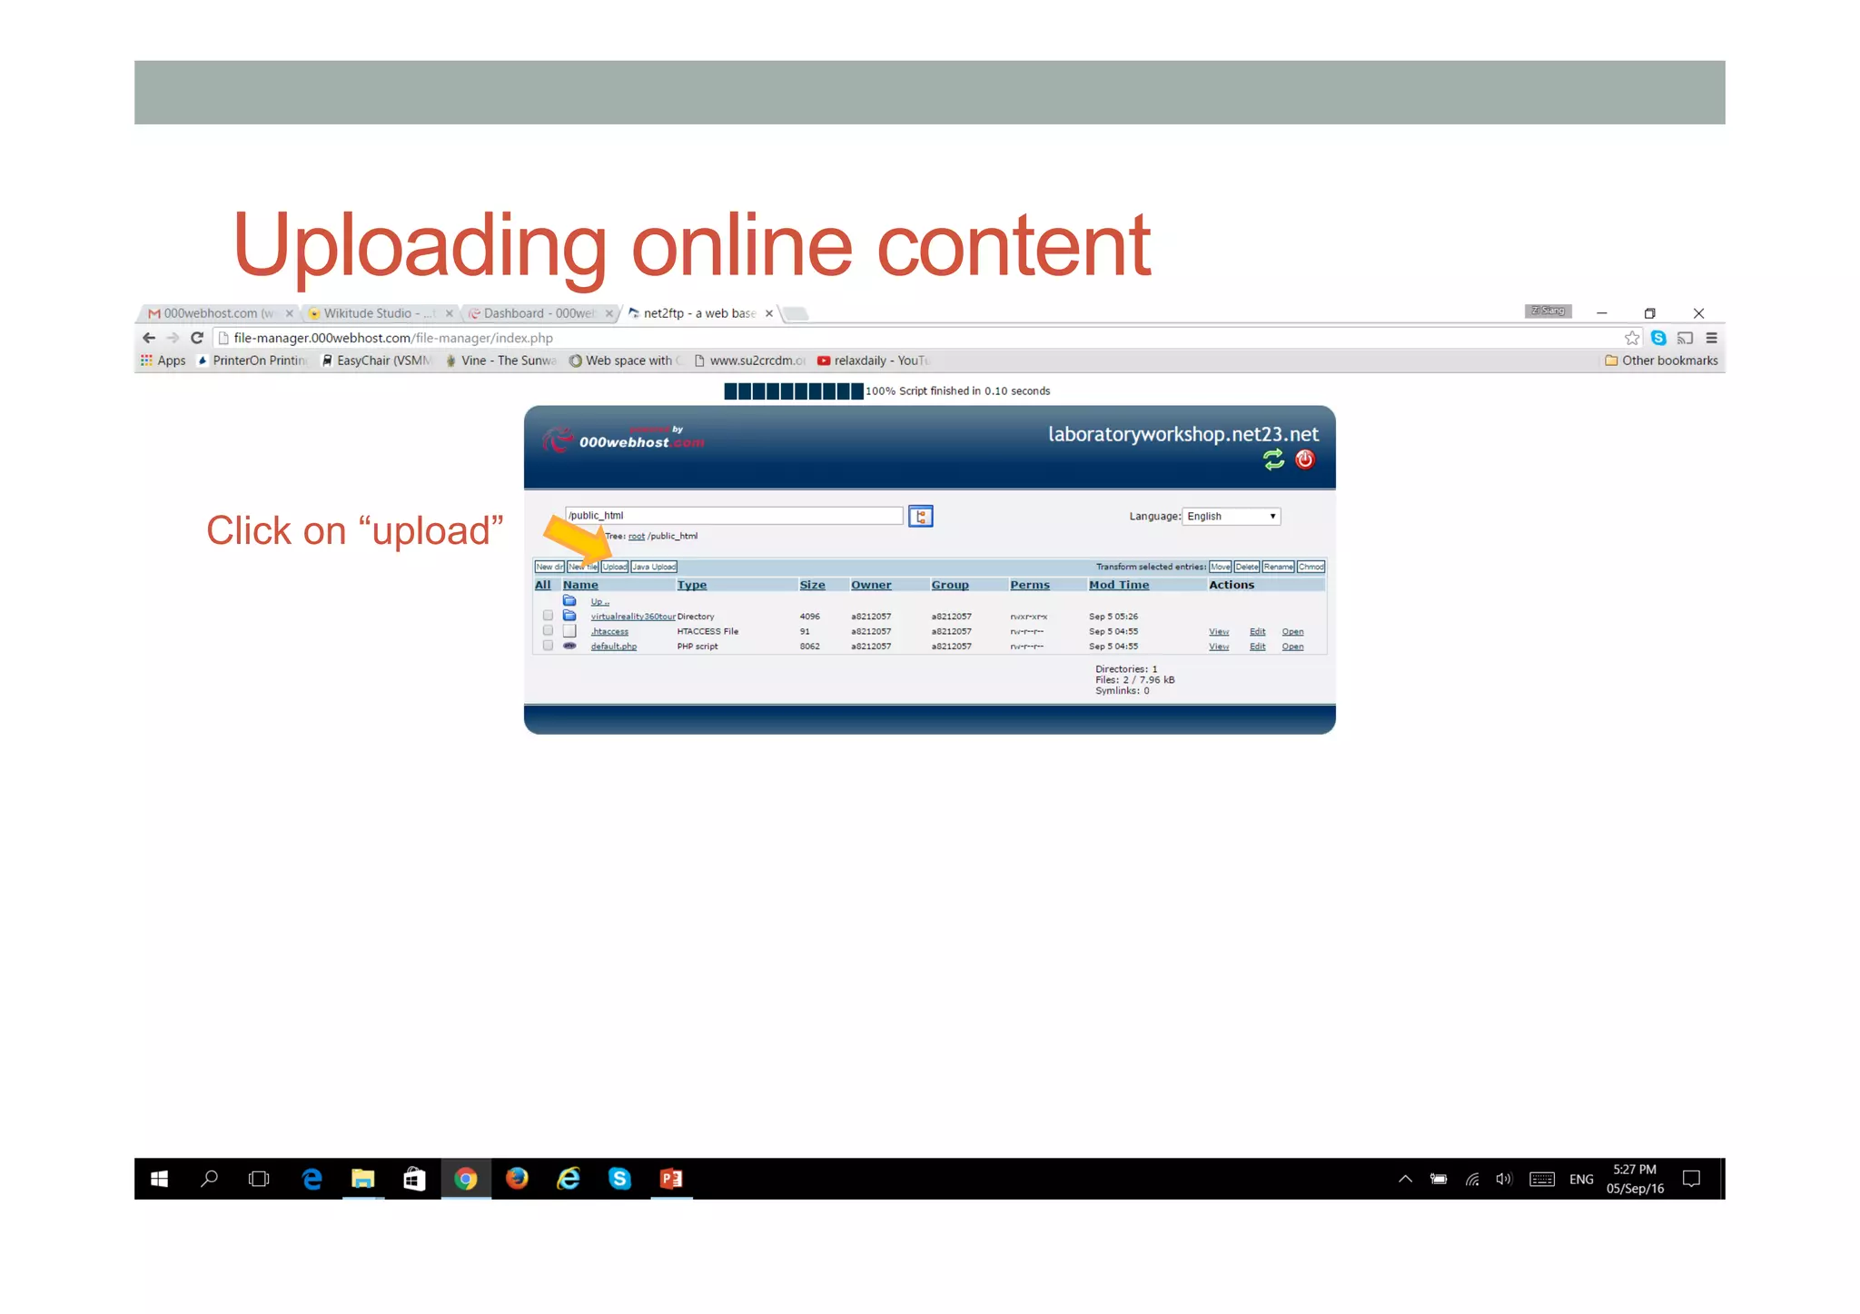Sort the list by Size column
This screenshot has width=1860, height=1314.
812,585
